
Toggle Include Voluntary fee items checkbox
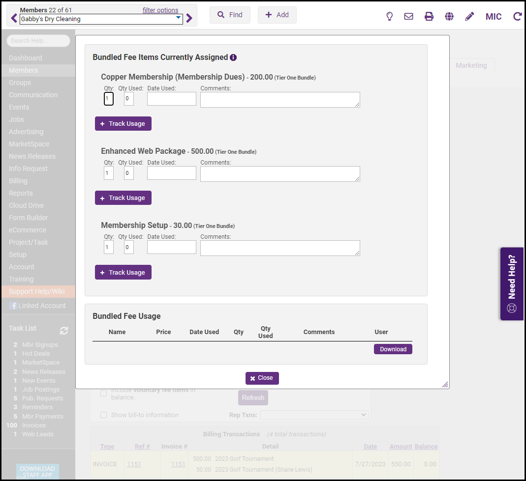click(x=103, y=393)
